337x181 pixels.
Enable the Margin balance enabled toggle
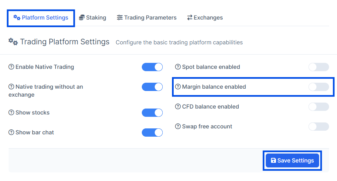318,87
